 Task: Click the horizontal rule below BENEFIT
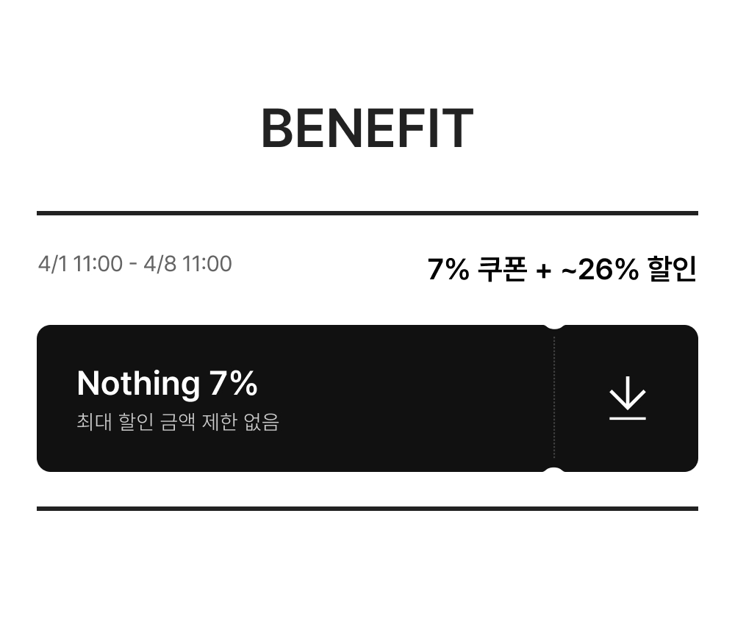pos(367,213)
